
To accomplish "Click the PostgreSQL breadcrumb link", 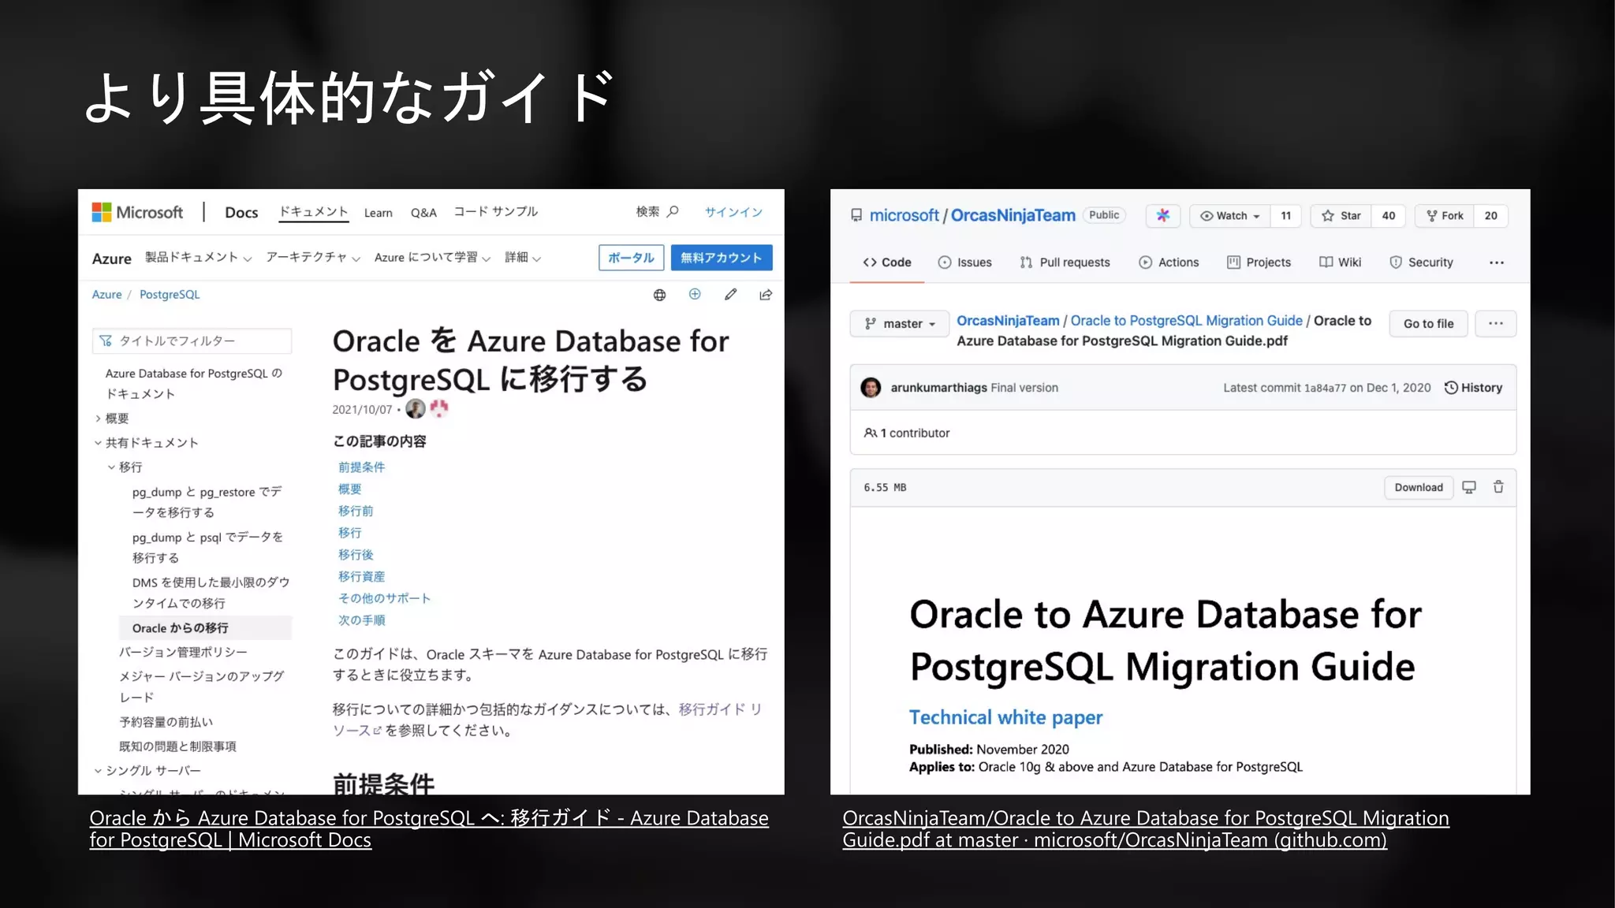I will [170, 295].
